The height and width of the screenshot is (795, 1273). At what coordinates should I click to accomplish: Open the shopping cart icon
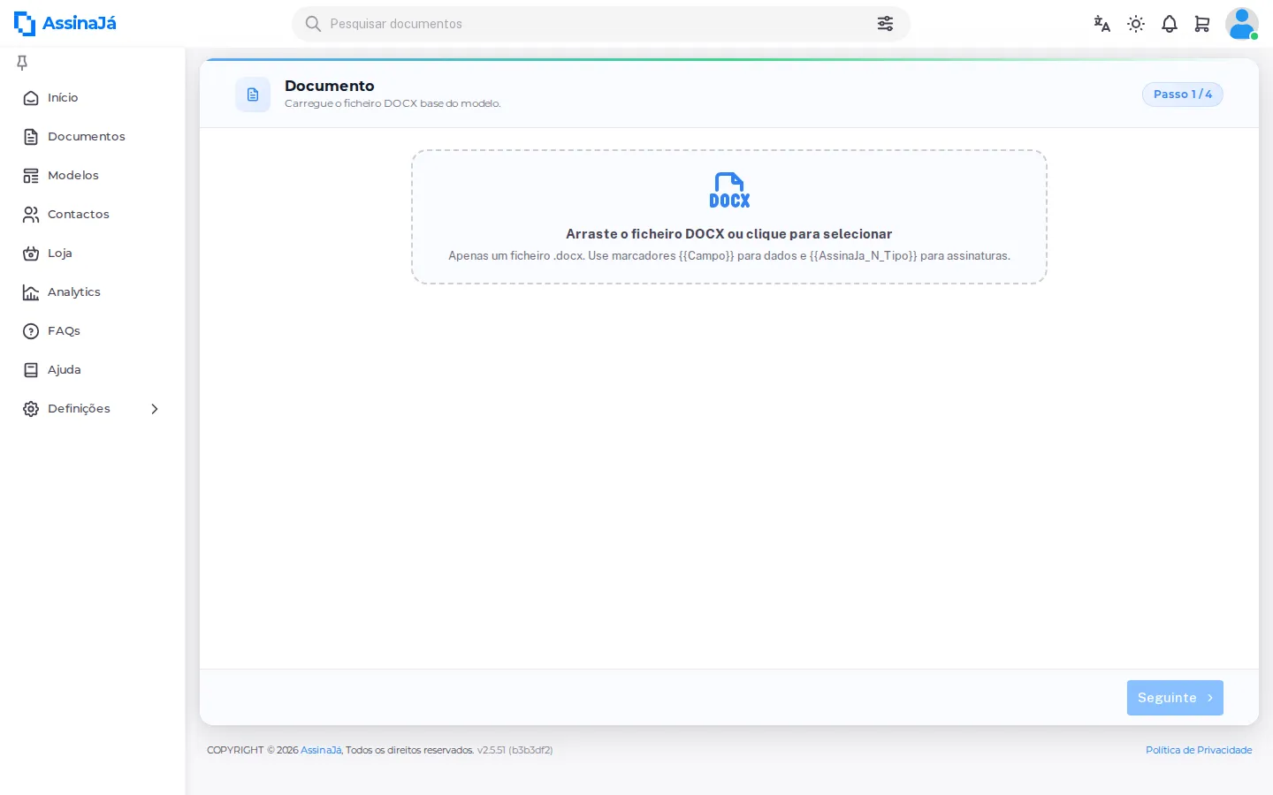pos(1202,24)
